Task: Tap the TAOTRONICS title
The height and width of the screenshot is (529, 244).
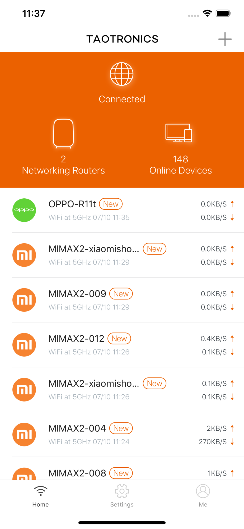Action: tap(122, 39)
